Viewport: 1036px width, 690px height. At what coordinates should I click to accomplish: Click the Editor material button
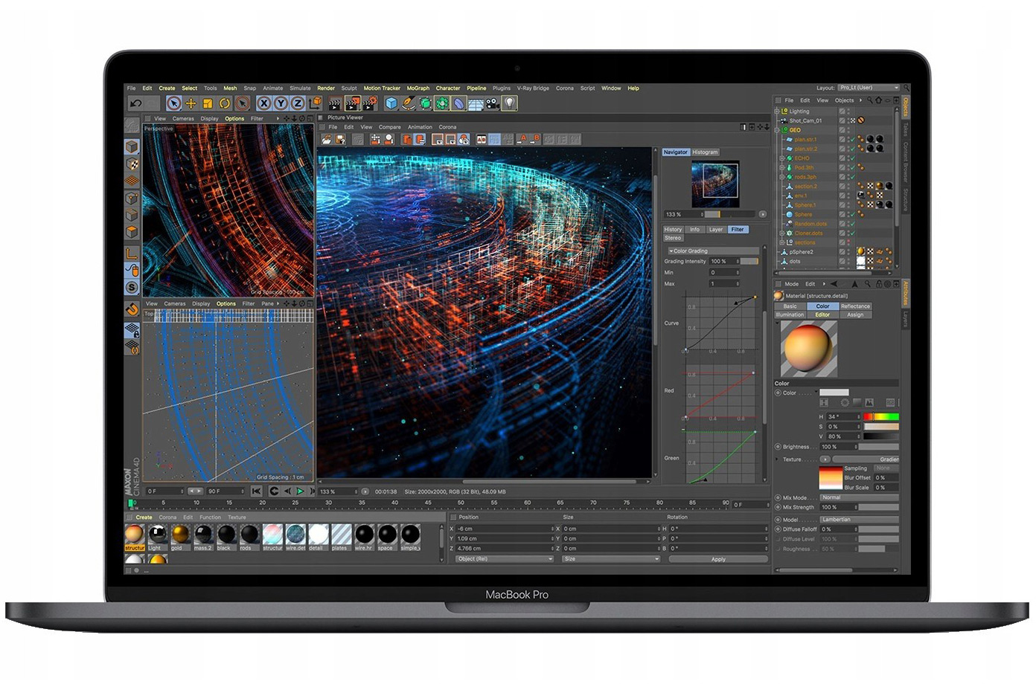click(x=822, y=315)
